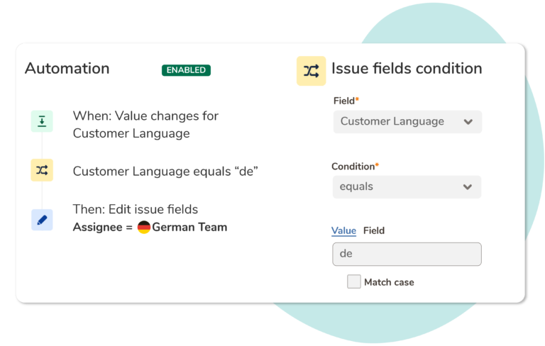The width and height of the screenshot is (545, 346).
Task: Click the green trigger icon with the down arrow
Action: coord(42,121)
